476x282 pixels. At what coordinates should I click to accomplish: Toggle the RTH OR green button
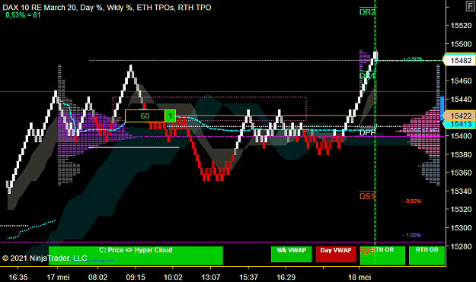[426, 255]
